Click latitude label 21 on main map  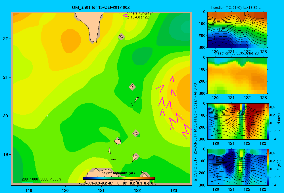(x=6, y=77)
